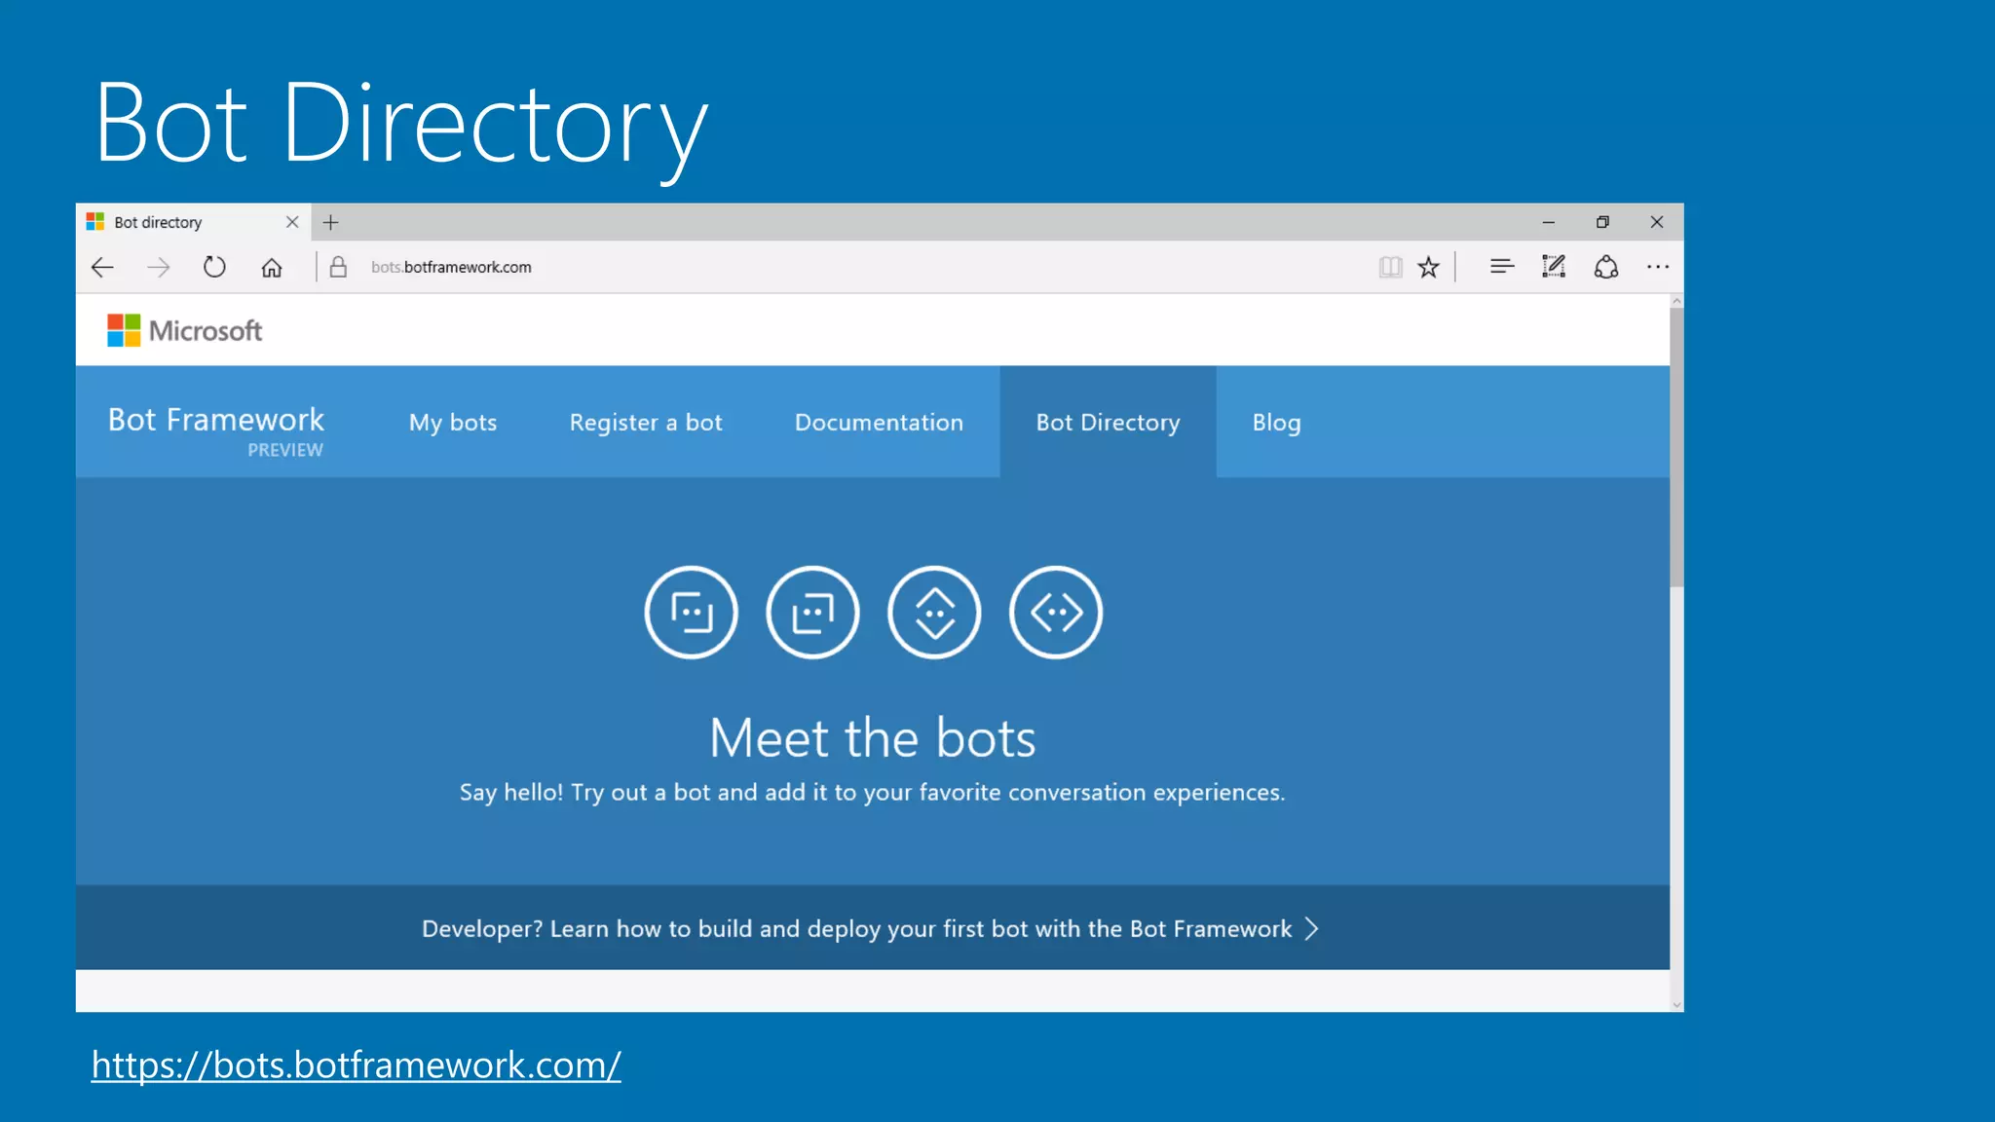This screenshot has height=1122, width=1995.
Task: Minimize the browser window
Action: coord(1549,222)
